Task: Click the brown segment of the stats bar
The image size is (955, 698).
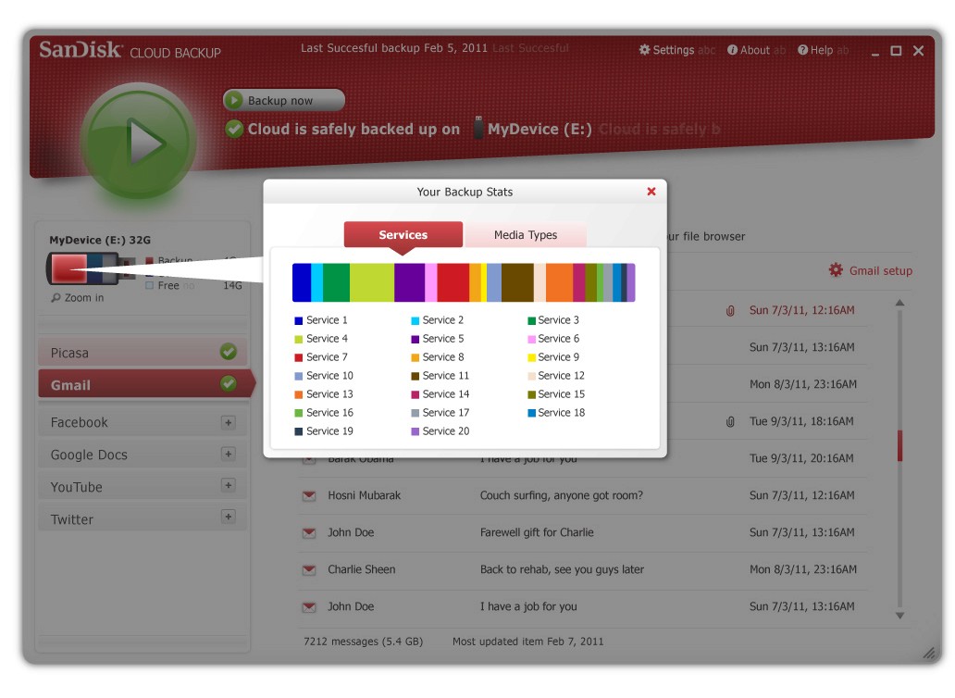Action: (517, 282)
